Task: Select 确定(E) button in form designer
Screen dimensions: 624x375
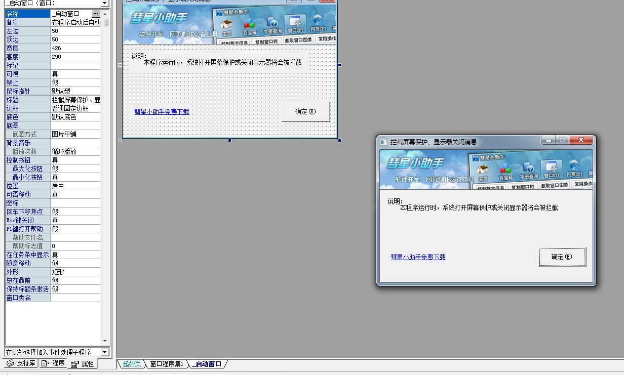Action: pos(305,111)
